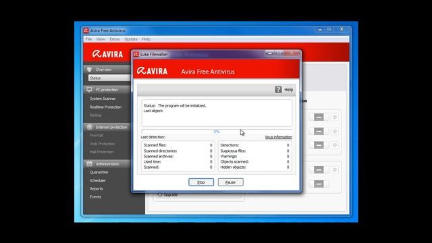
Task: Minimize the Avira Free Antivirus main window
Action: 320,29
